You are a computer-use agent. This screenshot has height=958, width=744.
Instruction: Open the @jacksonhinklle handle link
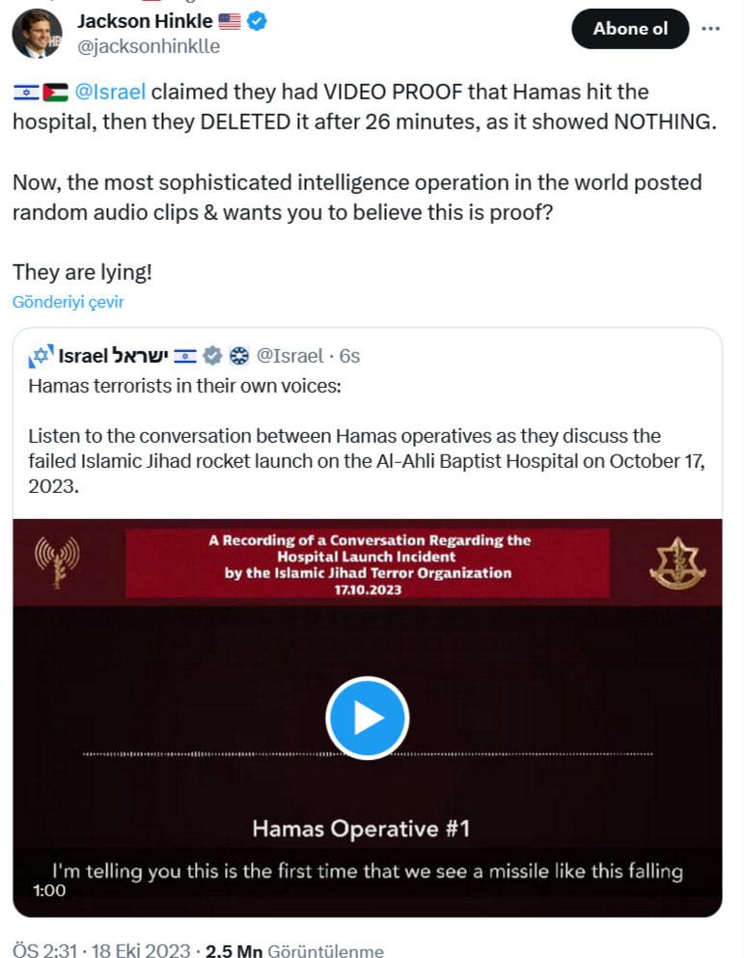tap(149, 46)
